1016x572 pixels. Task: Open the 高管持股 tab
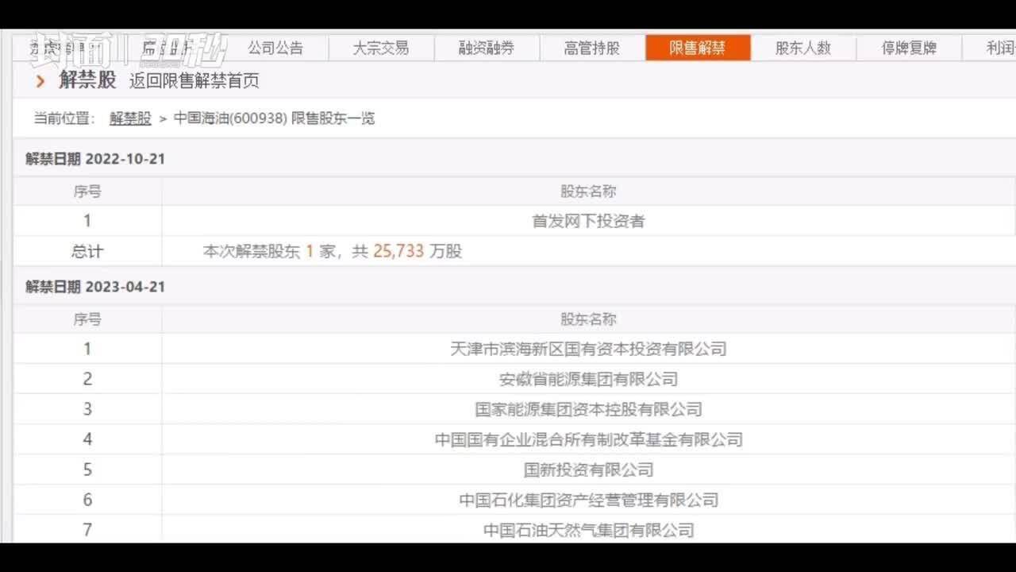pos(592,48)
